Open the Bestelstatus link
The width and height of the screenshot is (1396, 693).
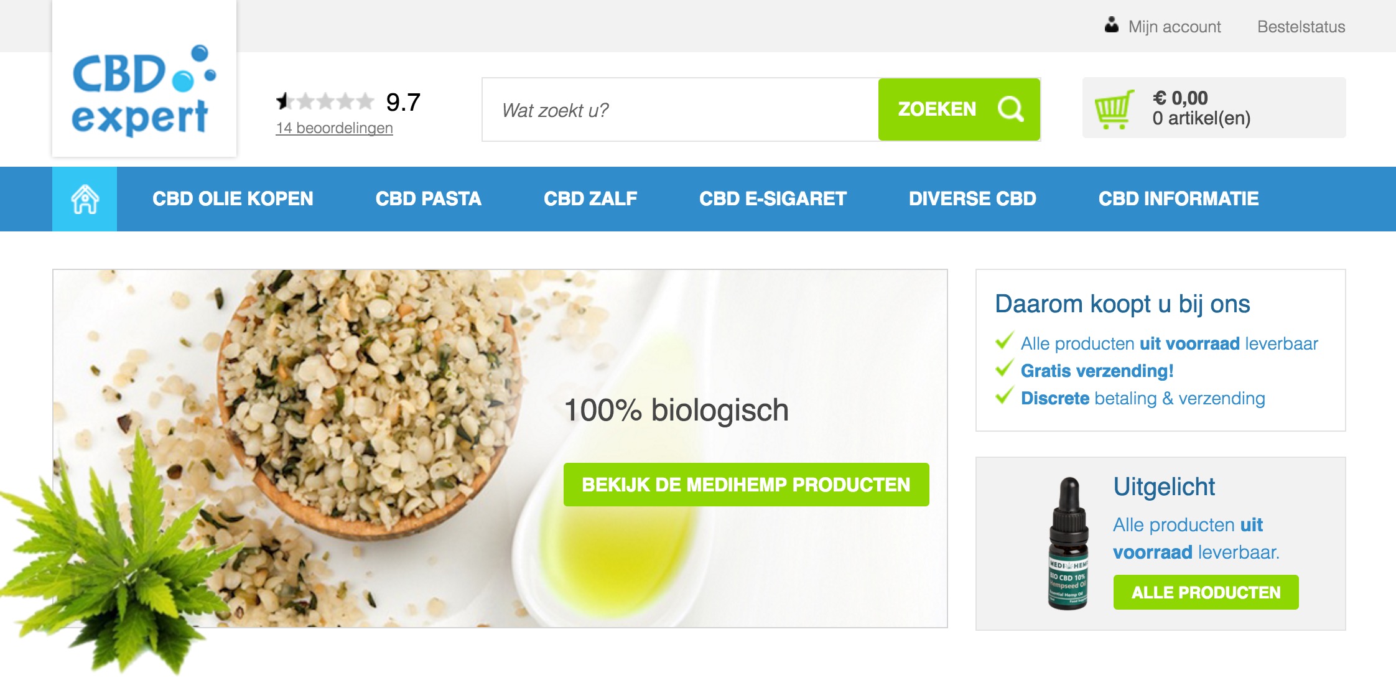pos(1301,27)
